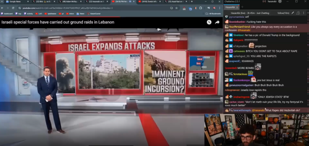Click username Scrotacious in chat
This screenshot has height=146, width=309.
[x=240, y=74]
